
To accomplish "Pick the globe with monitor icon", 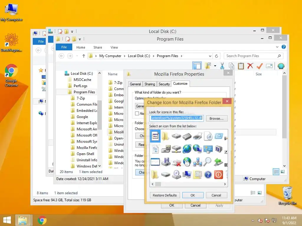I will tap(197, 149).
